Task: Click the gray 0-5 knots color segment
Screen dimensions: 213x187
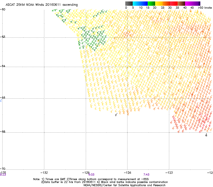Action: [x=129, y=3]
